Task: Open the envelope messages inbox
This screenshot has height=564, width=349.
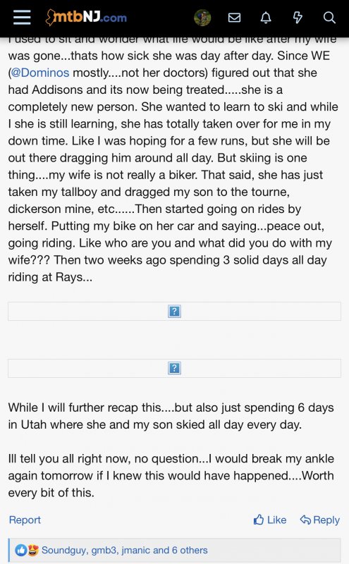Action: [x=234, y=18]
